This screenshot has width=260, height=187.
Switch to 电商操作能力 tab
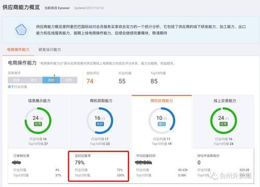(x=18, y=50)
